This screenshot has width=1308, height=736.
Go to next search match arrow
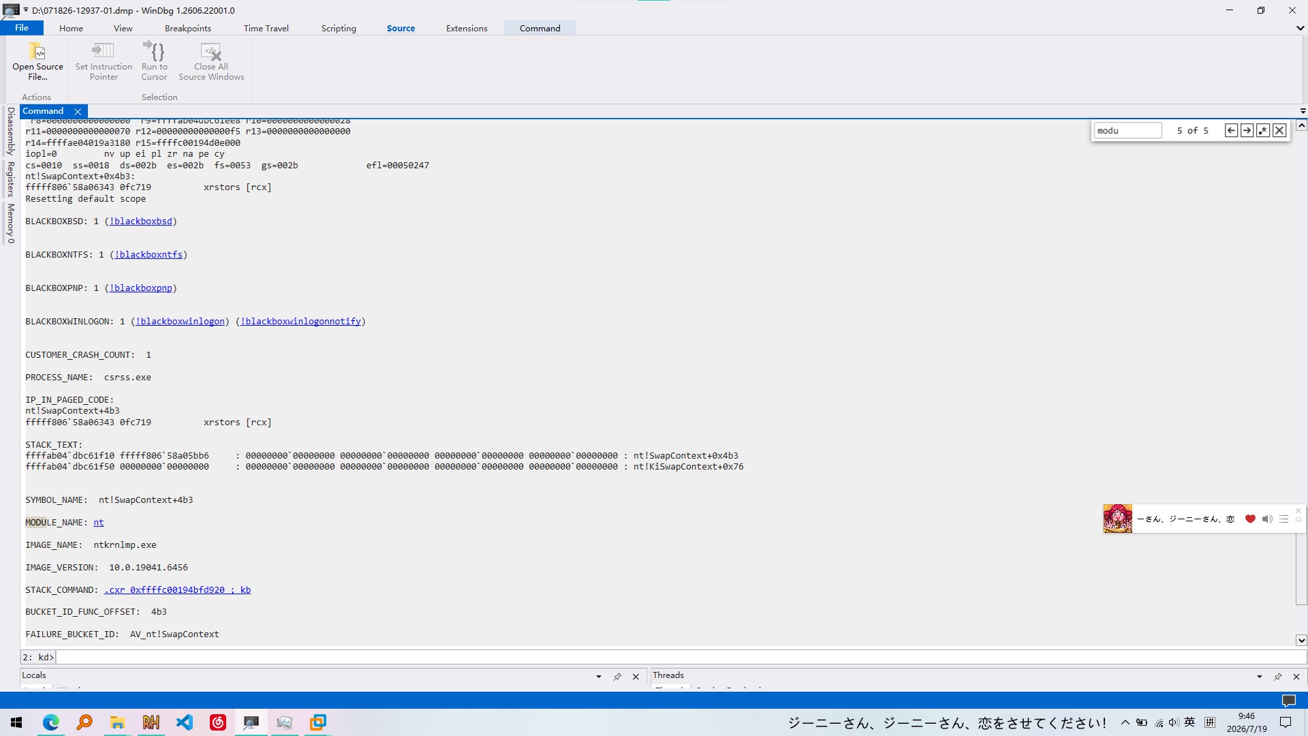tap(1247, 130)
